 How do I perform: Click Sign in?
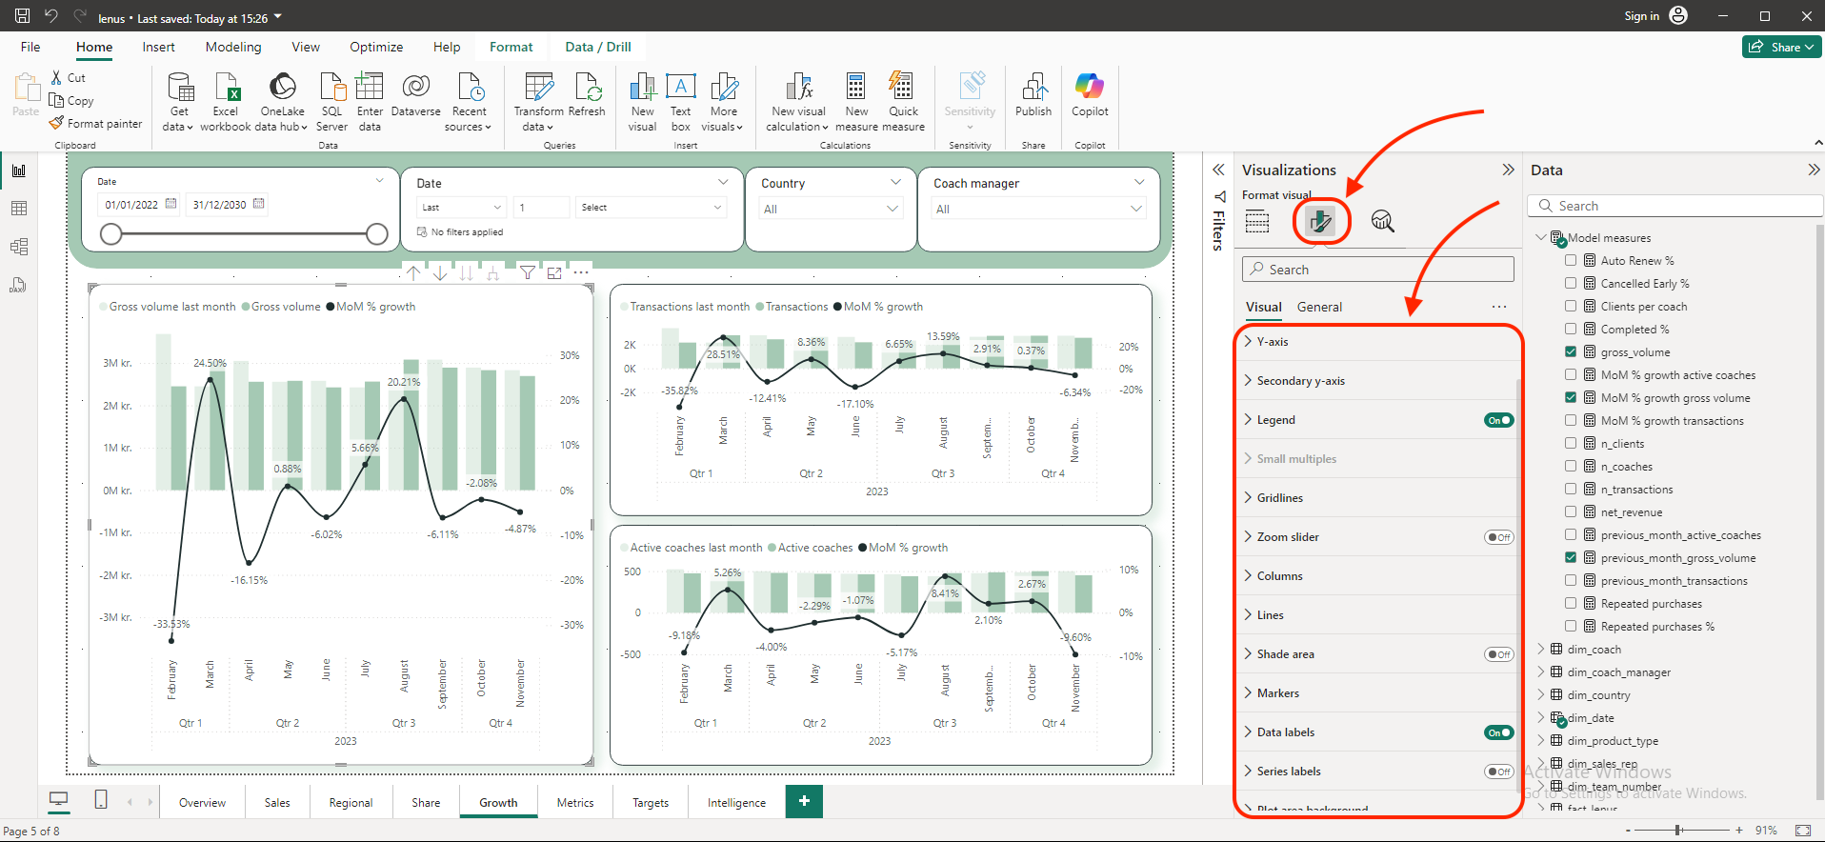1641,16
